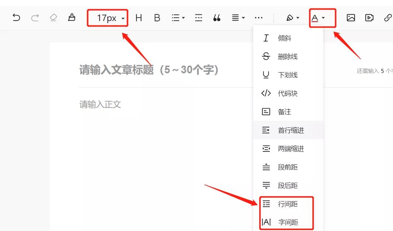The image size is (393, 231).
Task: Toggle bold with the B icon
Action: pos(157,17)
